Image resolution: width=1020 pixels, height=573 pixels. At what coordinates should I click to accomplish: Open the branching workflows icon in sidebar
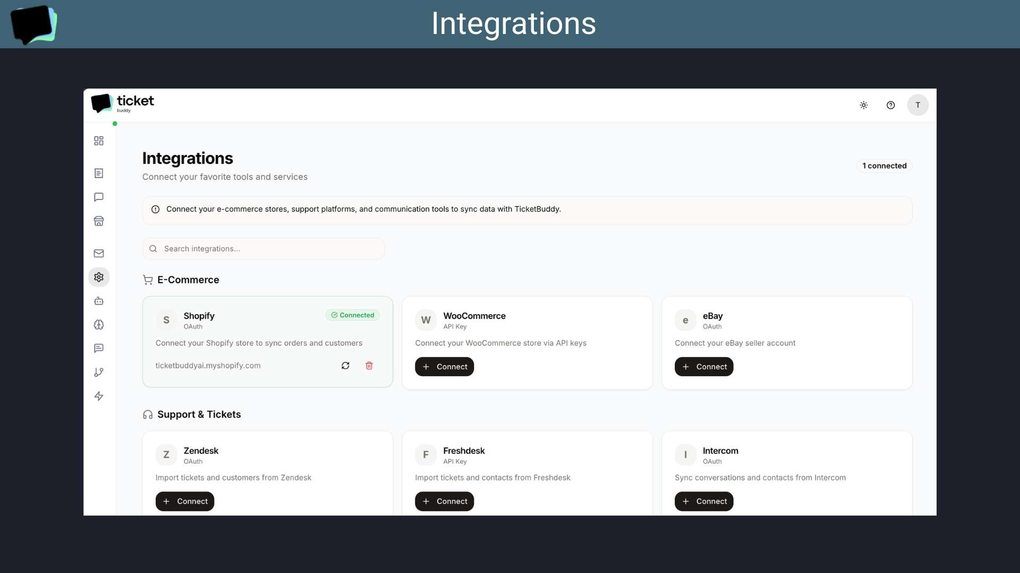click(99, 372)
